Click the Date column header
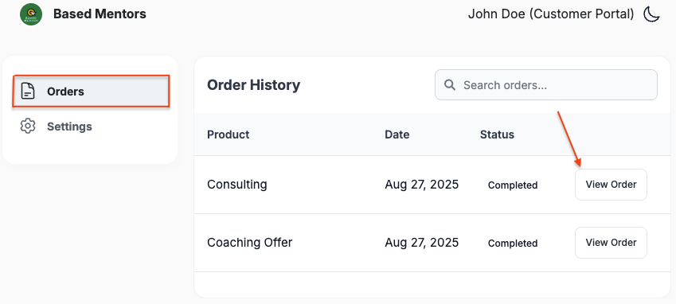The width and height of the screenshot is (676, 304). pos(397,134)
